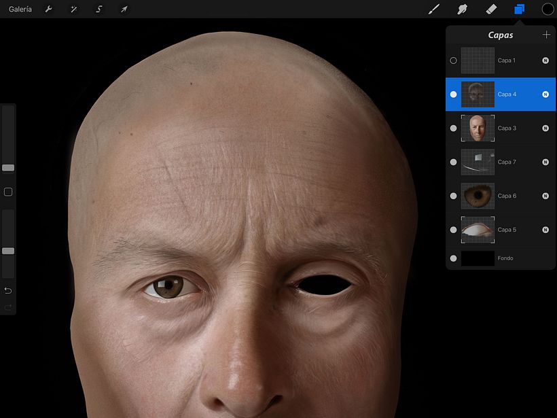The width and height of the screenshot is (557, 418).
Task: Tap the Capas panel title
Action: click(x=501, y=35)
